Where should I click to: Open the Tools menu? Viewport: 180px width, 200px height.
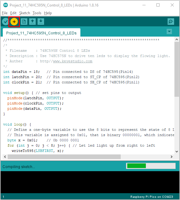pyautogui.click(x=37, y=13)
